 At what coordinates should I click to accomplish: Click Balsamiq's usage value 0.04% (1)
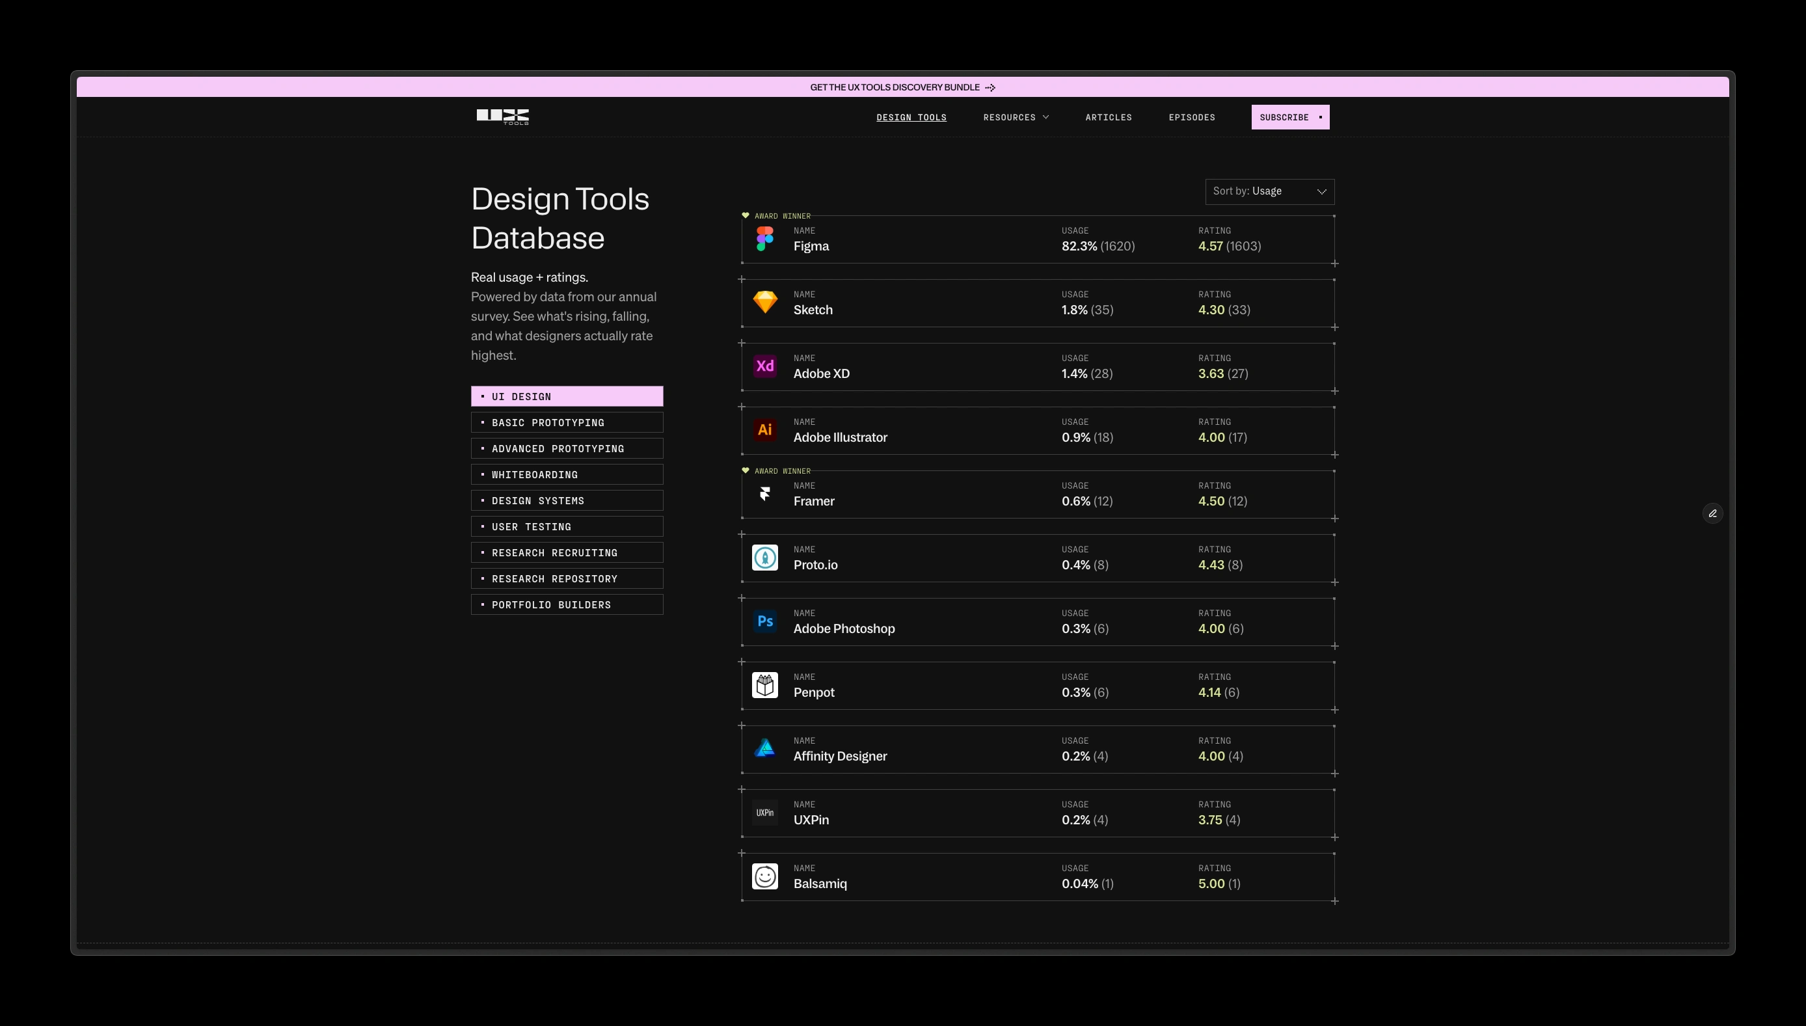[x=1087, y=884]
